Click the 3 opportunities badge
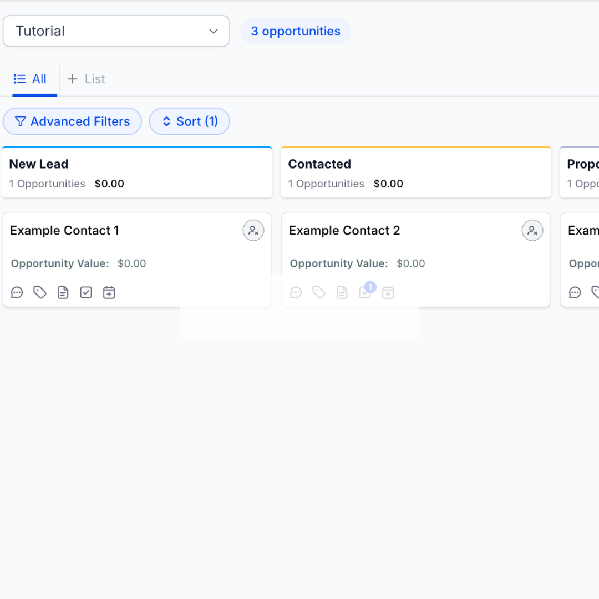Viewport: 599px width, 599px height. (296, 31)
